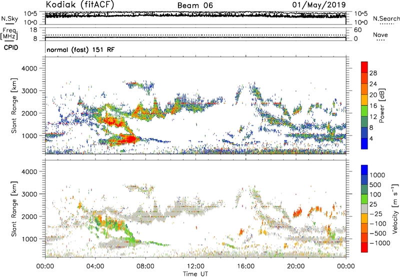Click the '2000' tick on the velocity panel
This screenshot has height=277, width=400.
[x=29, y=216]
